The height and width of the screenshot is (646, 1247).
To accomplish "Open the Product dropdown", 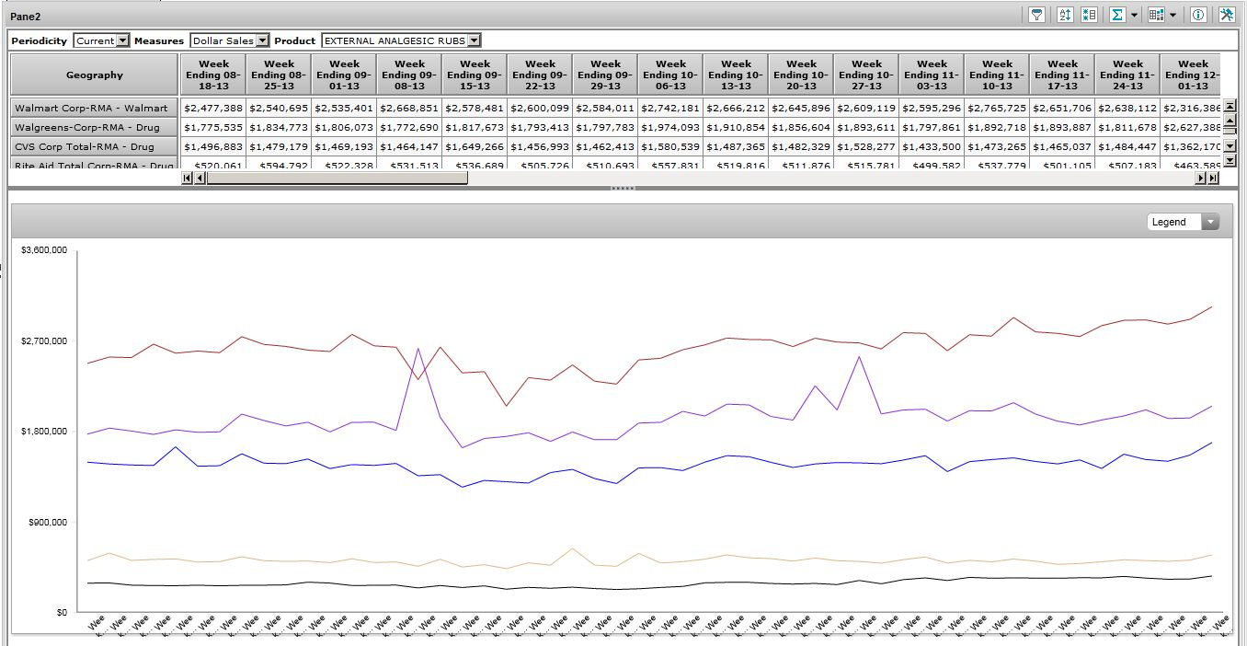I will [474, 40].
